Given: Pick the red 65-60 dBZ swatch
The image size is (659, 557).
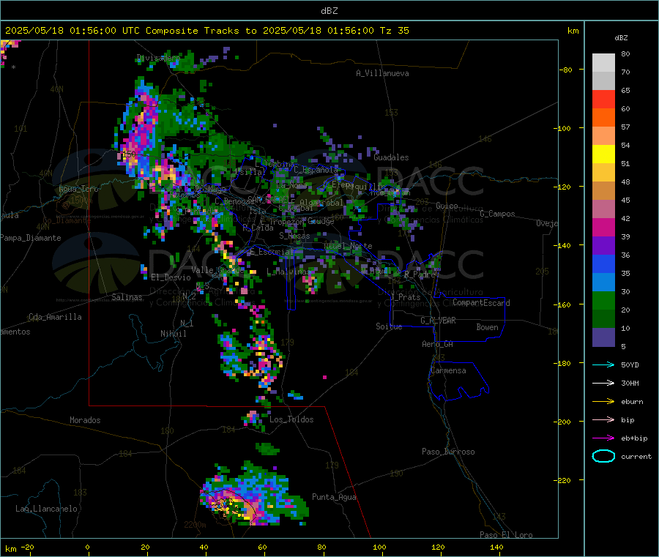Looking at the screenshot, I should pos(603,99).
